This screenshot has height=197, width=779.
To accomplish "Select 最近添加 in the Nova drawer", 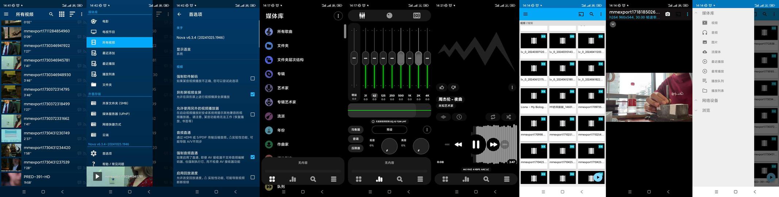I will (x=119, y=53).
